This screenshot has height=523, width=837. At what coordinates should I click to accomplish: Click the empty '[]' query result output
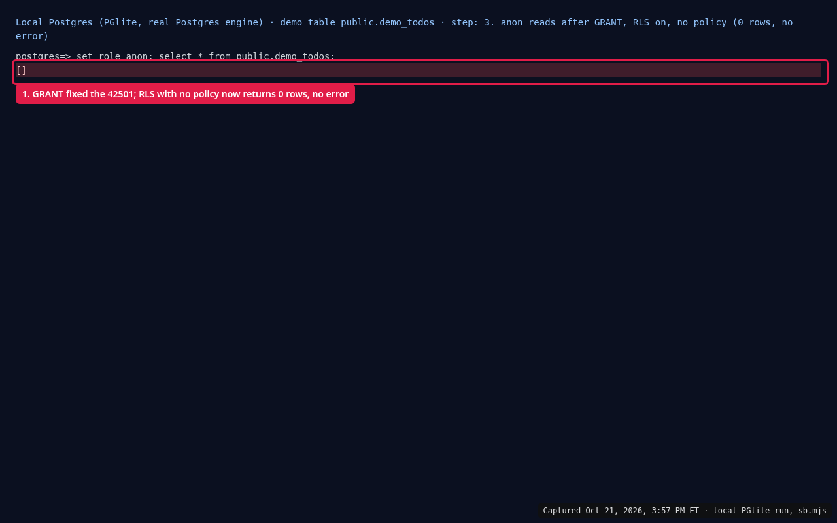coord(418,70)
